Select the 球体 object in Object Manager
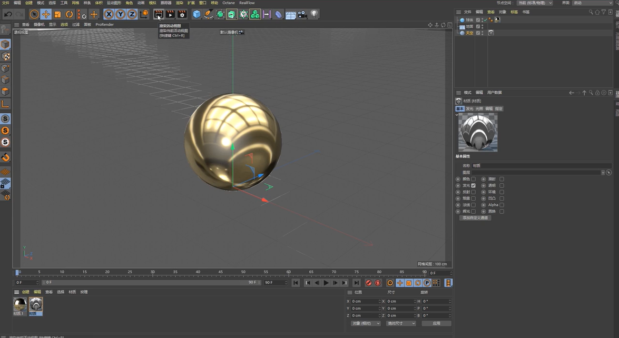Screen dimensions: 619x338 (469, 20)
